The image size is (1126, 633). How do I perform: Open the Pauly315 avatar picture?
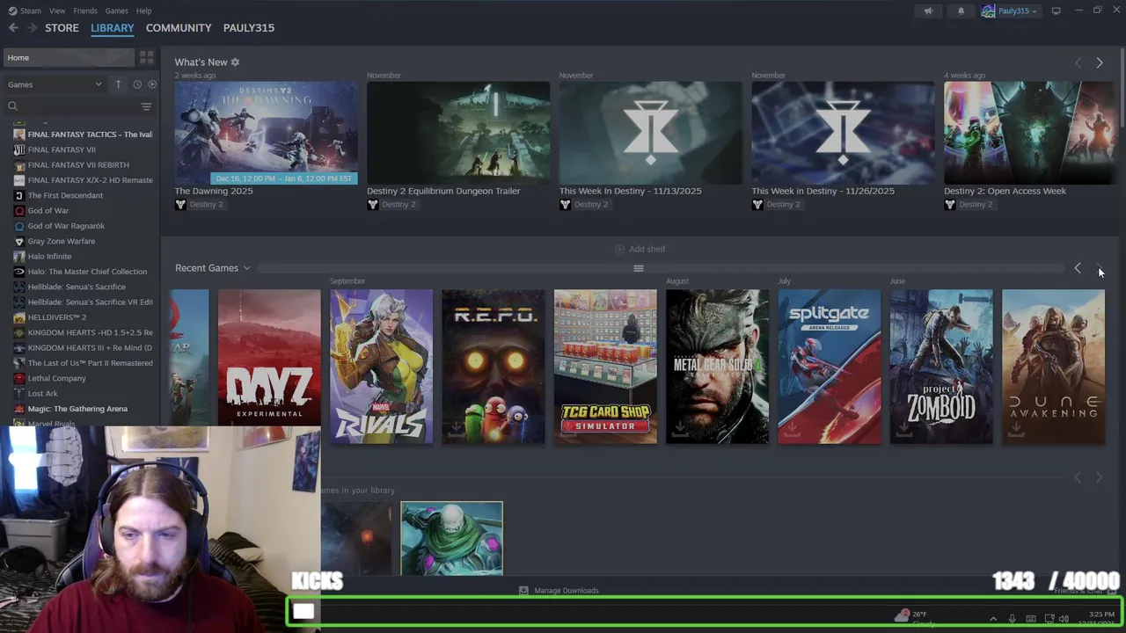point(988,11)
